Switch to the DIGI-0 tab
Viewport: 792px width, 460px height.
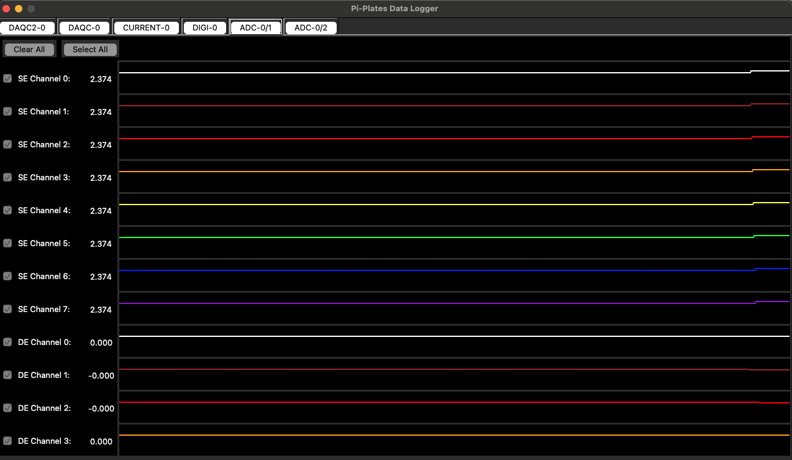tap(205, 28)
